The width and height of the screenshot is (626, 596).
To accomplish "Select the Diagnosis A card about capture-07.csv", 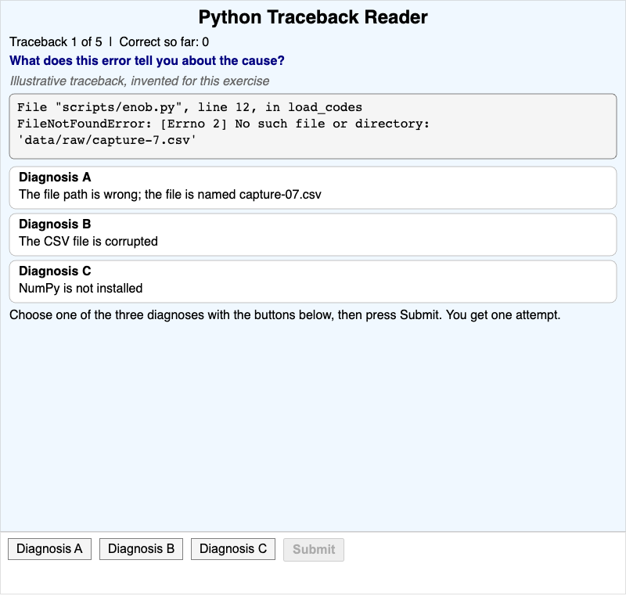I will [313, 188].
